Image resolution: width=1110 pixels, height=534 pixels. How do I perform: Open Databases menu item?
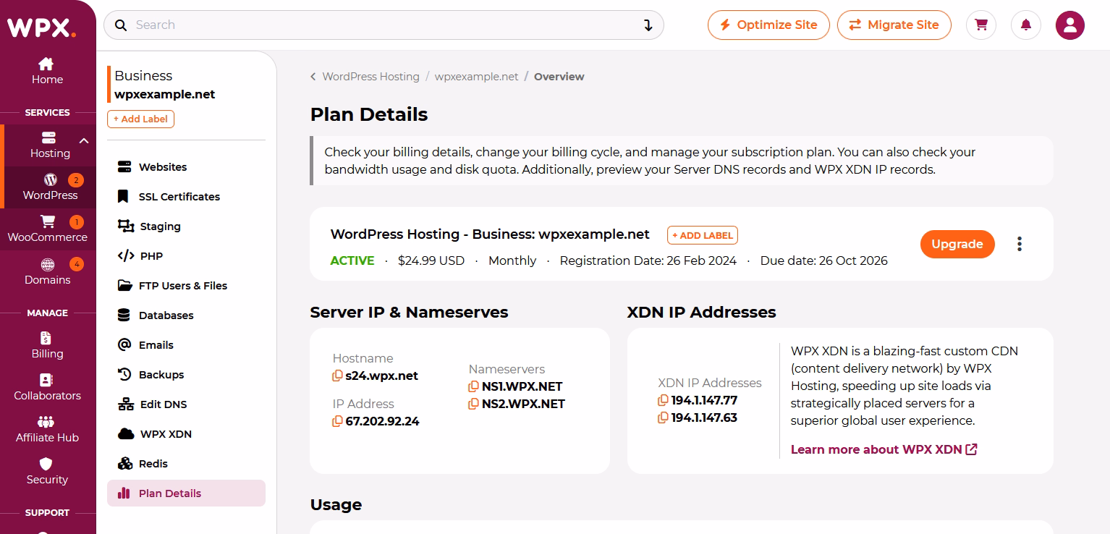coord(186,315)
